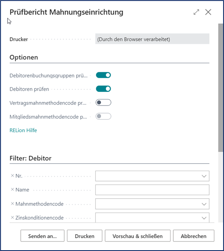
Task: Collapse the Filter: Debitor section header
Action: pos(30,158)
